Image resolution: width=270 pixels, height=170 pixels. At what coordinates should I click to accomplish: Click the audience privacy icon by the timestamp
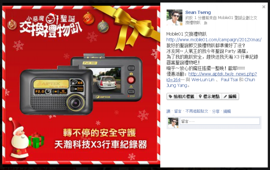[205, 23]
